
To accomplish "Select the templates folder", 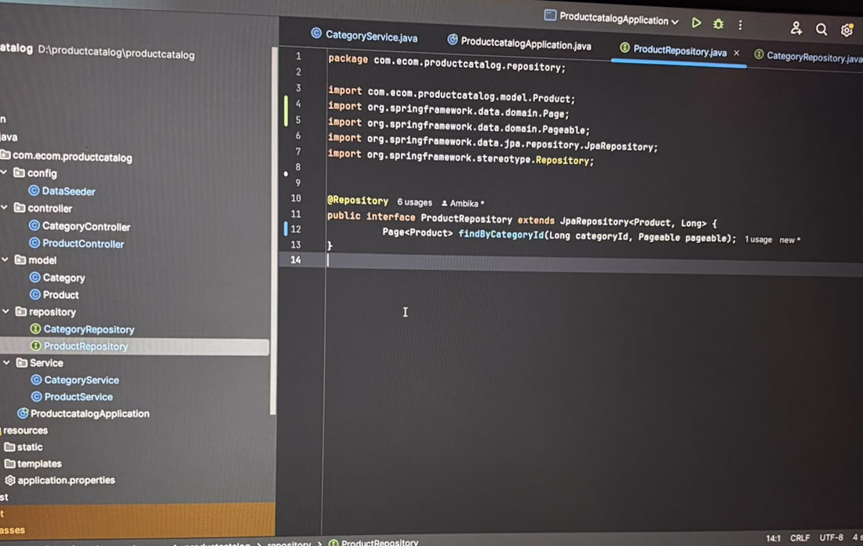I will point(33,464).
